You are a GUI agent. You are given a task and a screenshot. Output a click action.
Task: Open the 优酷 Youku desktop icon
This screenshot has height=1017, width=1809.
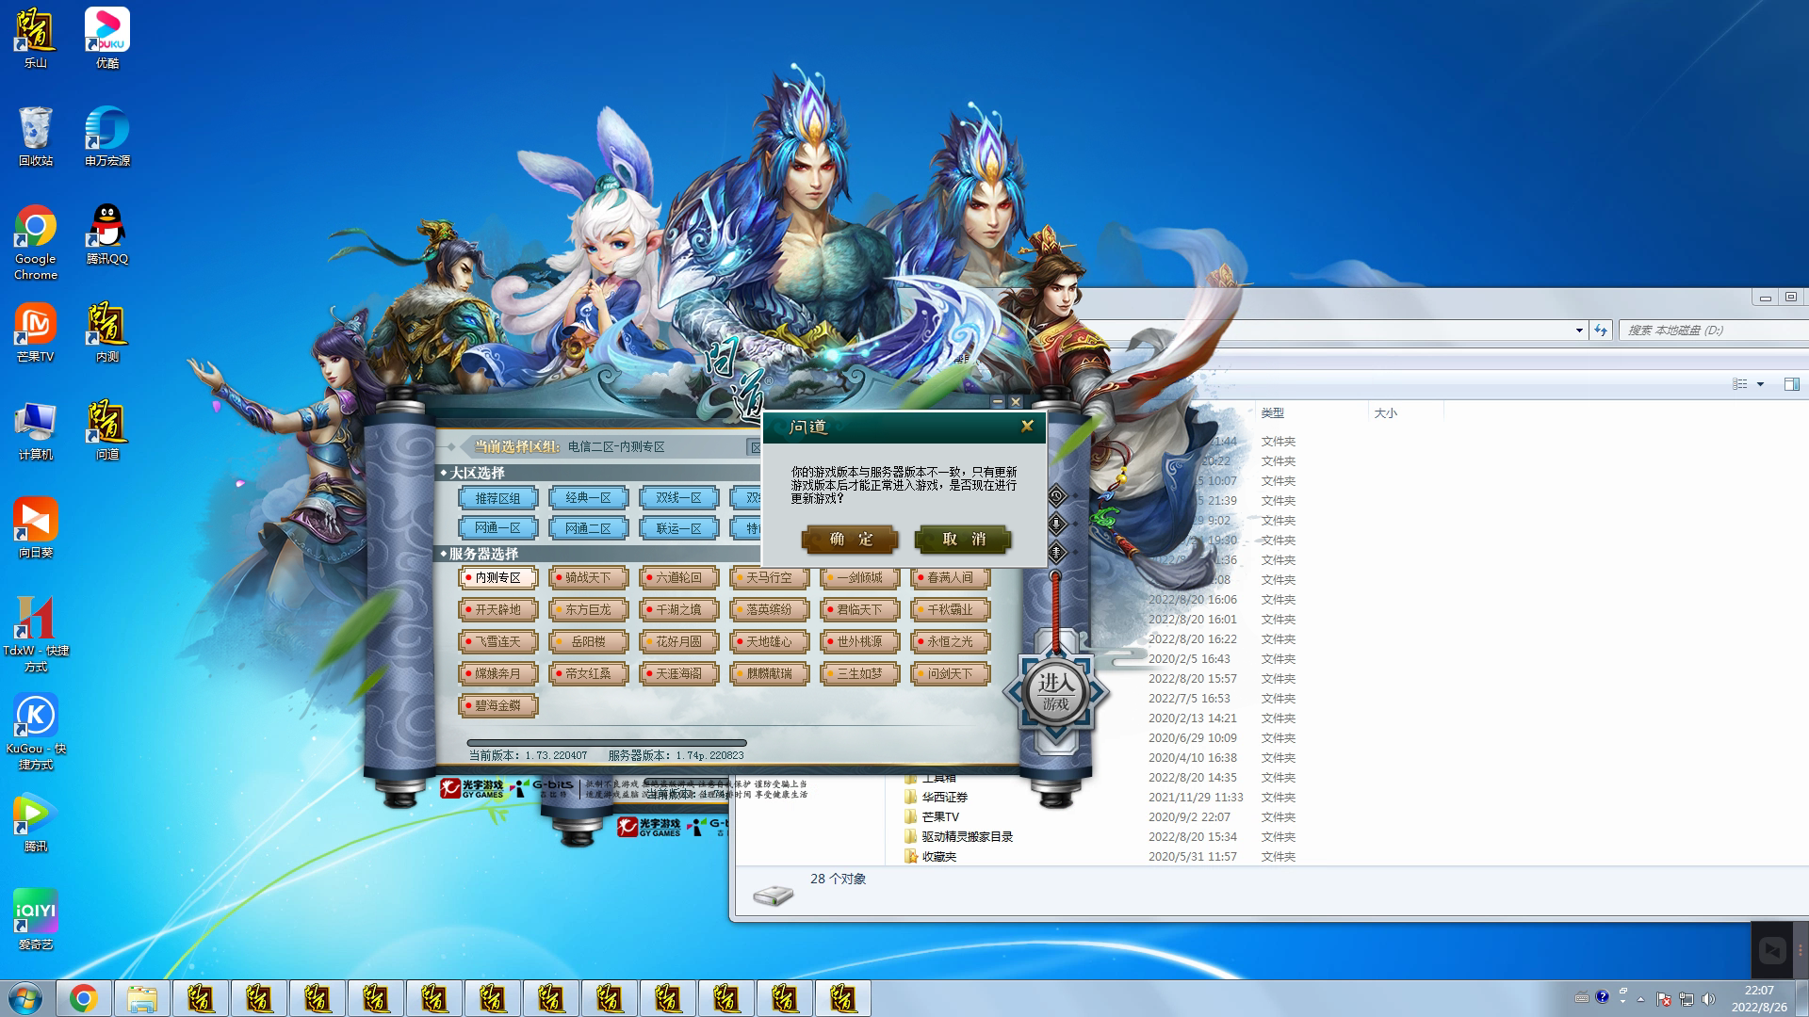[x=107, y=38]
